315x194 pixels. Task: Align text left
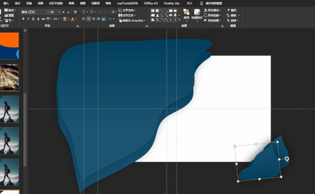tap(84, 19)
